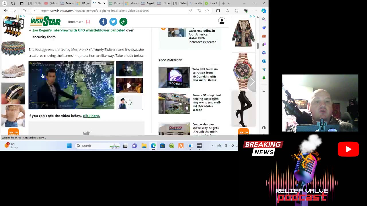The image size is (367, 206).
Task: Open Windows Start menu
Action: point(69,146)
